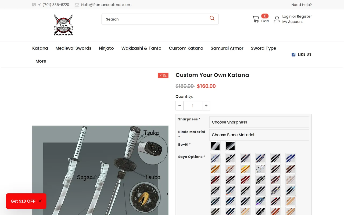This screenshot has height=215, width=344.
Task: Select Custom Katana in navigation
Action: [x=186, y=48]
